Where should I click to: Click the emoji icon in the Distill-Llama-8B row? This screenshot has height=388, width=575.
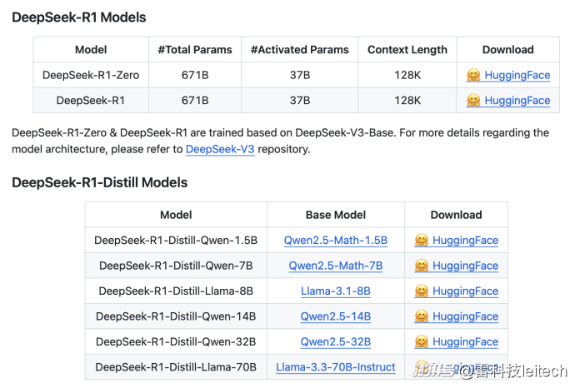[x=422, y=291]
